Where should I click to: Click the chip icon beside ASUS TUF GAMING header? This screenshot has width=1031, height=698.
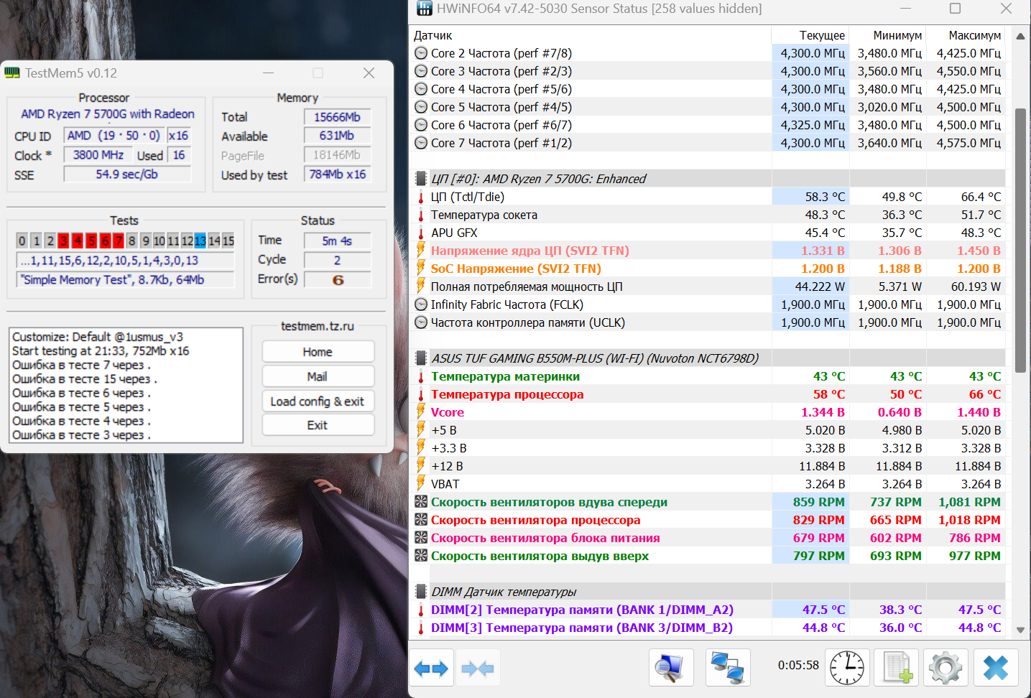point(421,358)
